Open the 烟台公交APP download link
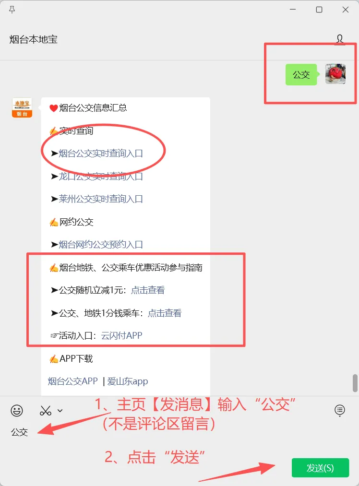The height and width of the screenshot is (486, 359). click(x=73, y=381)
